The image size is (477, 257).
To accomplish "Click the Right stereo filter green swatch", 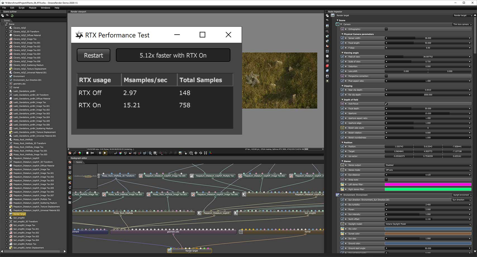I will [428, 189].
